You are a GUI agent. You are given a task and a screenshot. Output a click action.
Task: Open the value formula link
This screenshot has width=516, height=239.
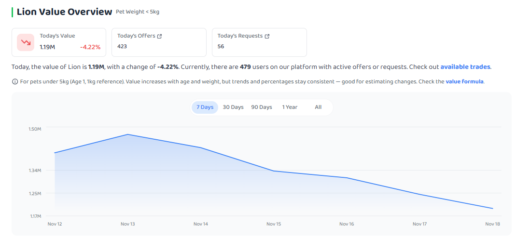[x=464, y=82]
